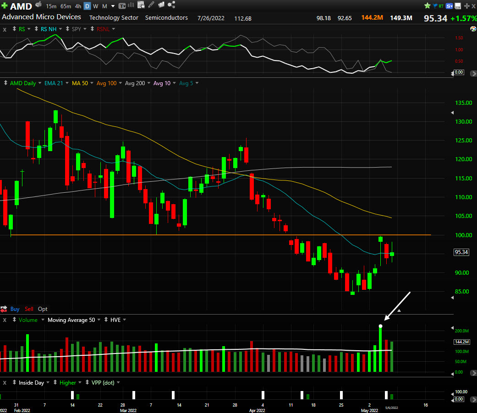
Task: Click the table-with-plus watchlist icon
Action: (x=141, y=5)
